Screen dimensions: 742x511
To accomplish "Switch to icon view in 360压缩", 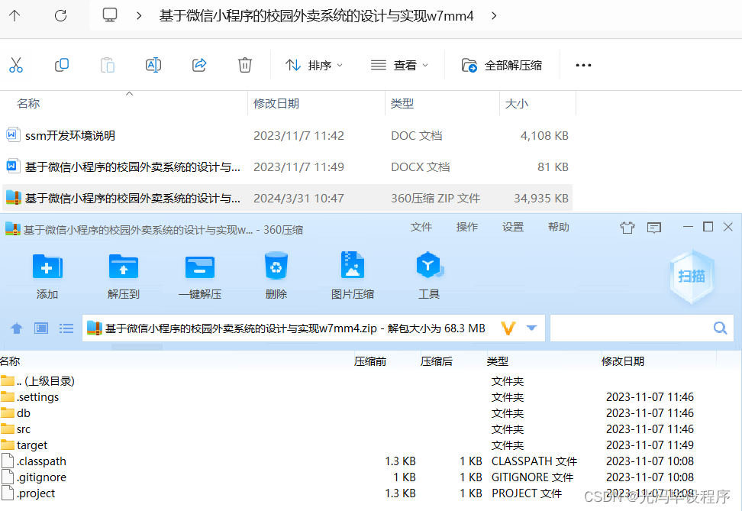I will 41,328.
